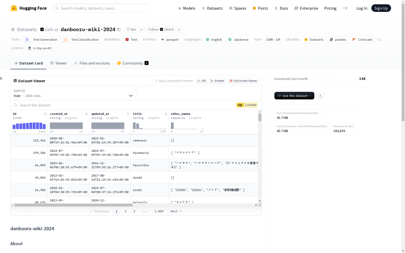This screenshot has height=253, width=405.
Task: Open Docs in the top navigation
Action: tap(281, 8)
